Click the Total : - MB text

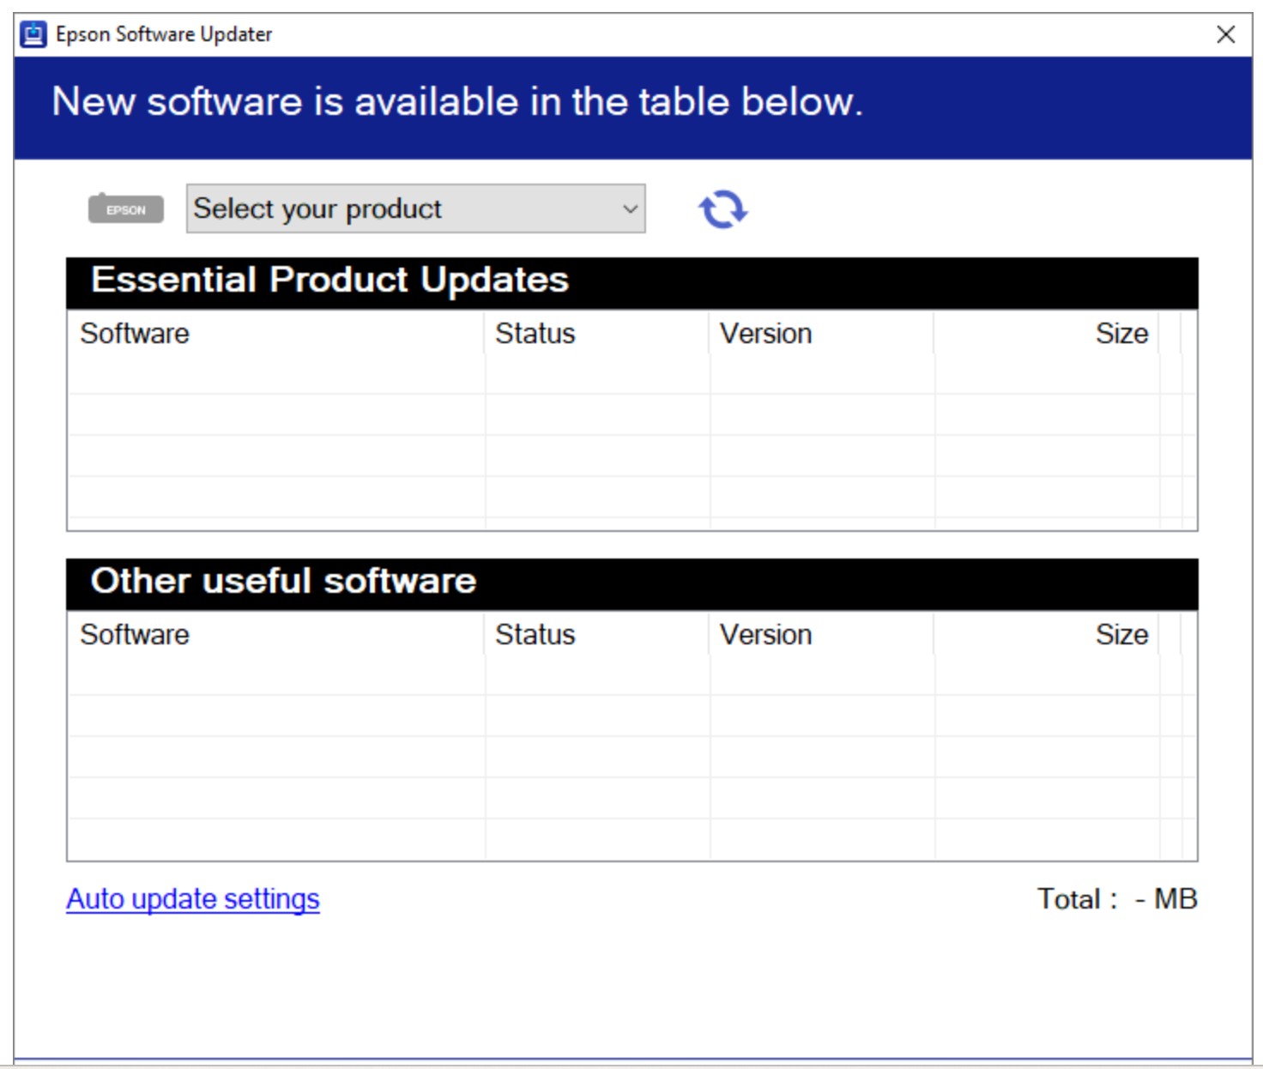(1117, 898)
